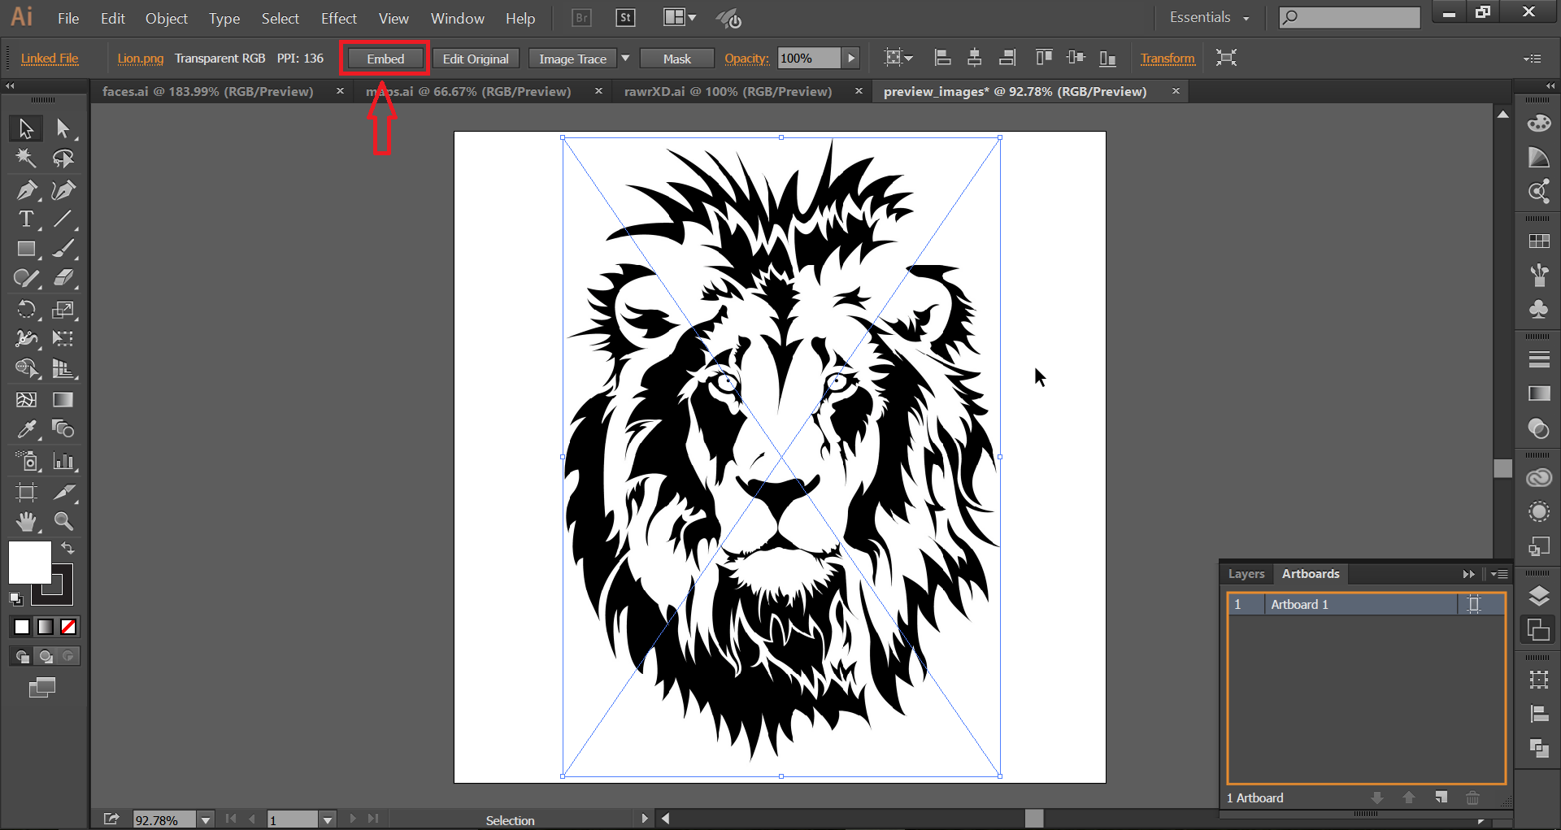
Task: Click the Embed button
Action: pyautogui.click(x=385, y=59)
